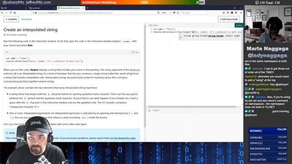The image size is (292, 164).
Task: Open a new tab with the plus icon
Action: [87, 8]
